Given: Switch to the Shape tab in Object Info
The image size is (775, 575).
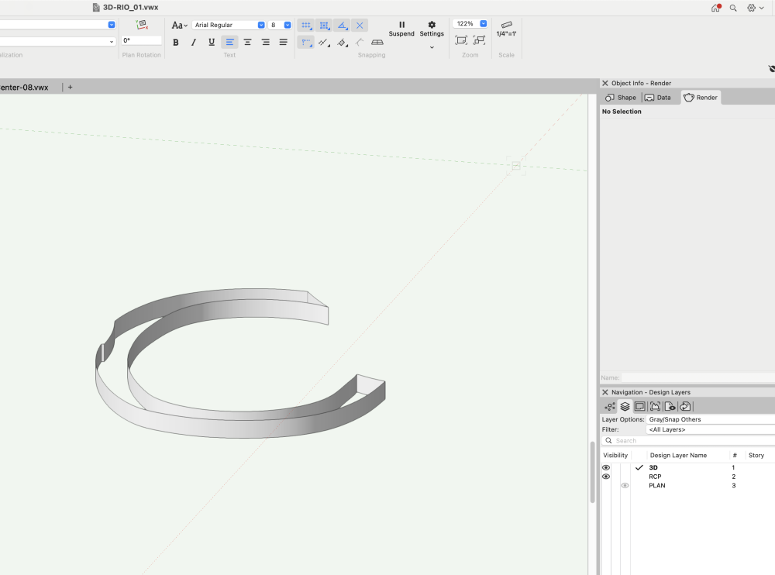Looking at the screenshot, I should tap(621, 98).
